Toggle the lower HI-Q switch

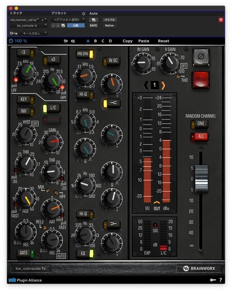pyautogui.click(x=85, y=214)
